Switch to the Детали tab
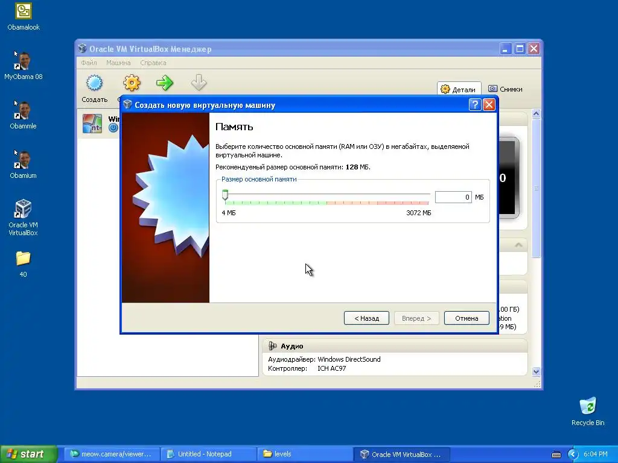The height and width of the screenshot is (463, 618). coord(459,89)
